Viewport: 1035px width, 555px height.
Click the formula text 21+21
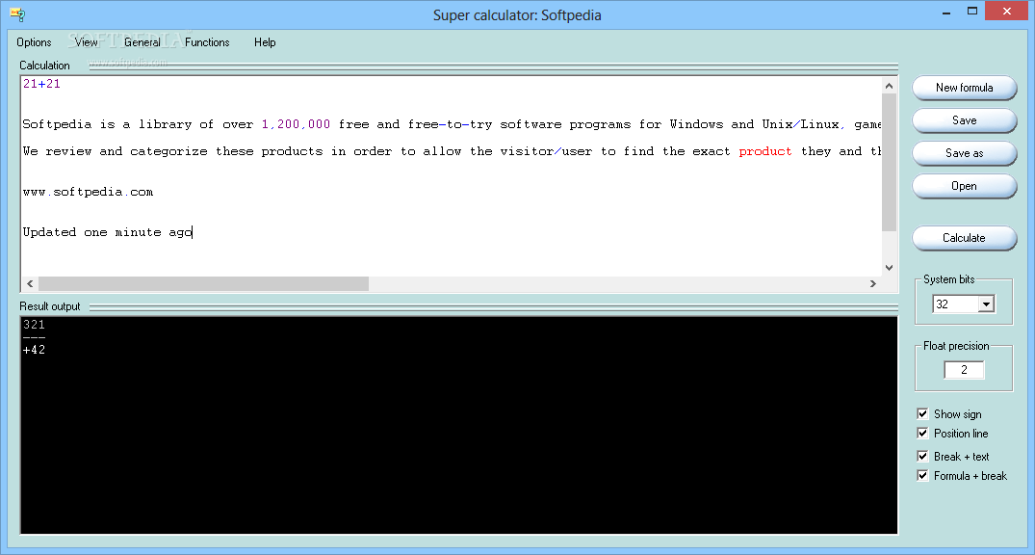coord(41,84)
